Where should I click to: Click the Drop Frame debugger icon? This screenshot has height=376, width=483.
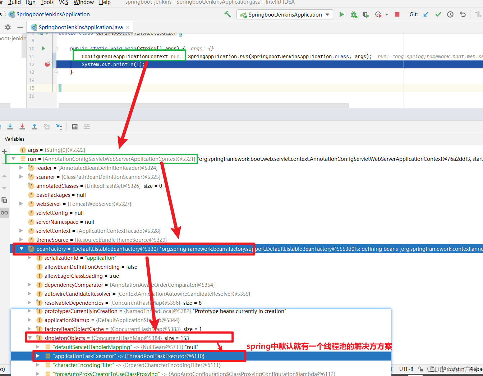point(47,127)
